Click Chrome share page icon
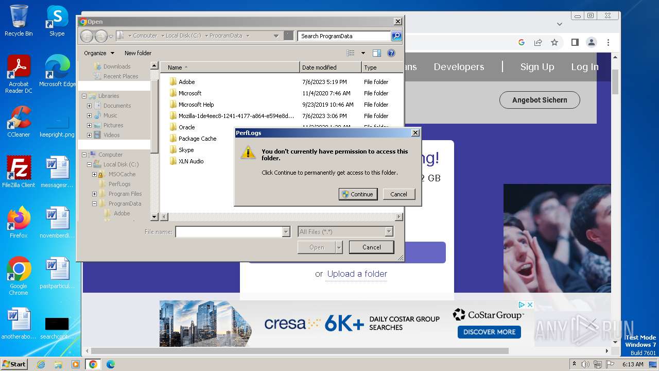 click(538, 42)
